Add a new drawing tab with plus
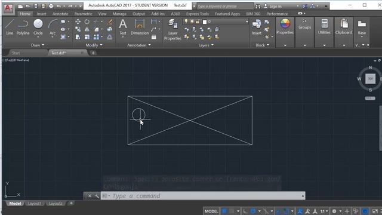 tap(93, 53)
